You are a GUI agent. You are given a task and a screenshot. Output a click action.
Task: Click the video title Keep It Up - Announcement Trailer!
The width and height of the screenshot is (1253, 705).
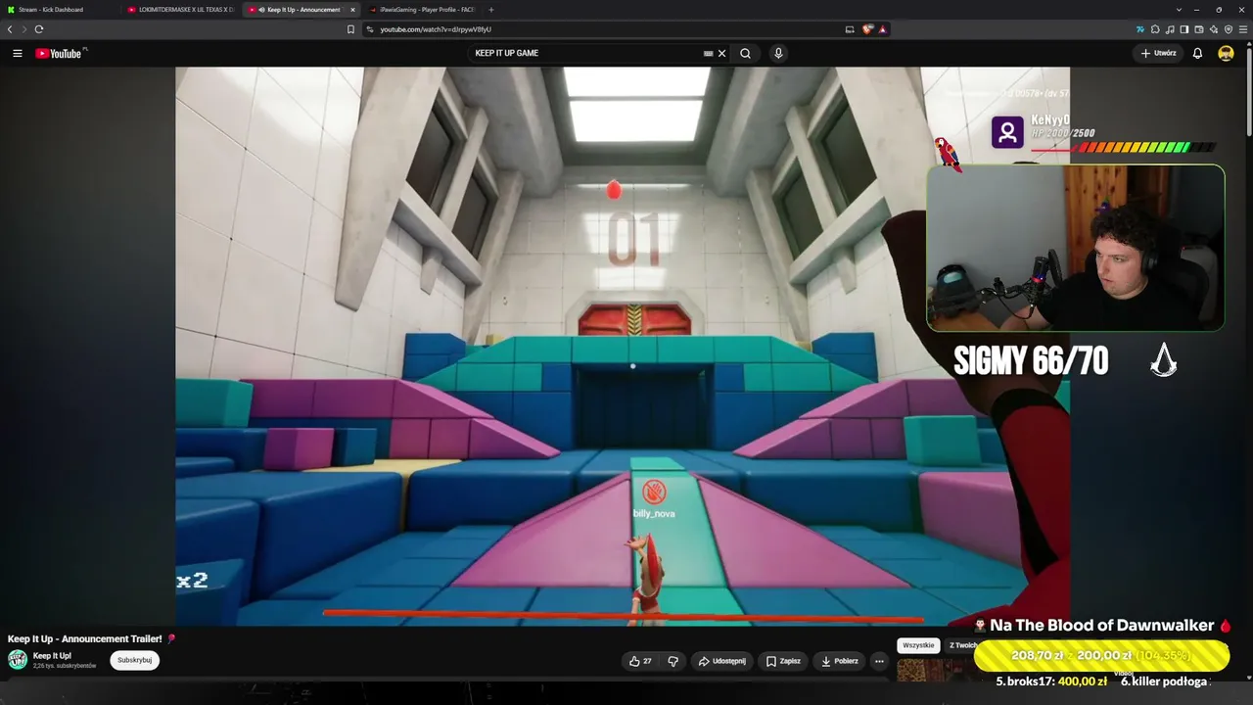[85, 638]
